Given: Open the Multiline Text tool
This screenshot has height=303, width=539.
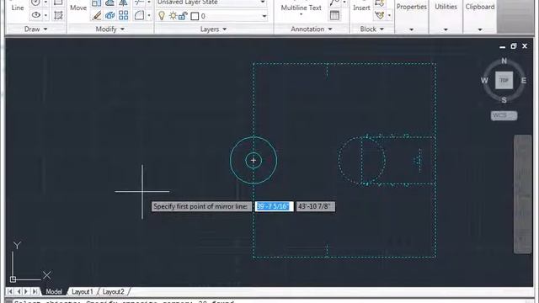Looking at the screenshot, I should pos(302,8).
